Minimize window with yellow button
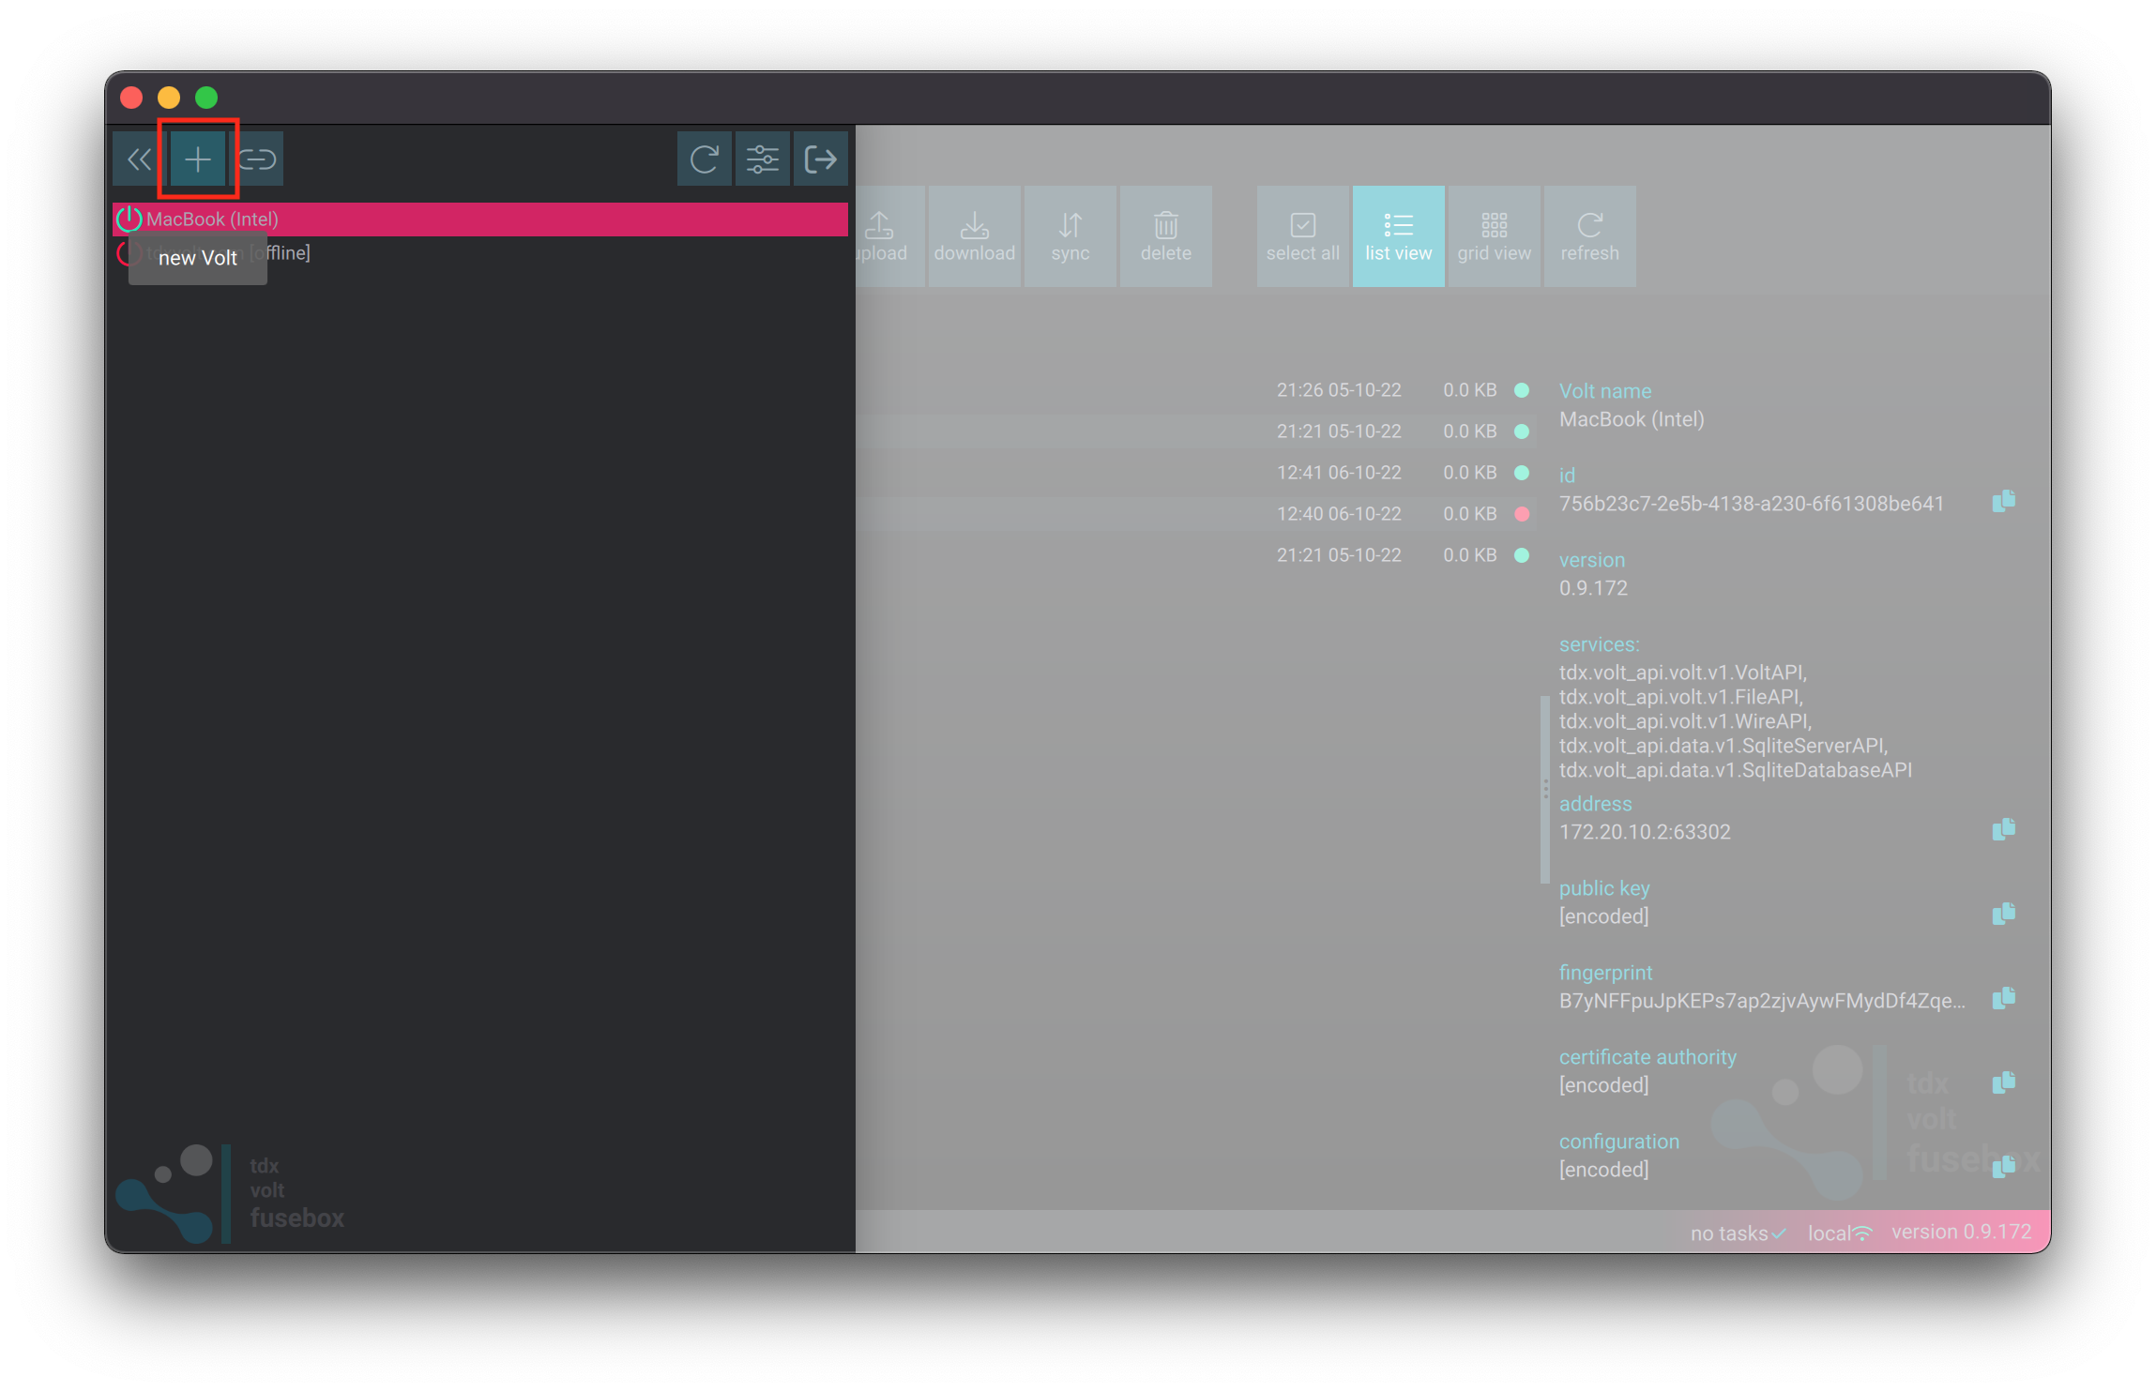2156x1392 pixels. pyautogui.click(x=169, y=98)
